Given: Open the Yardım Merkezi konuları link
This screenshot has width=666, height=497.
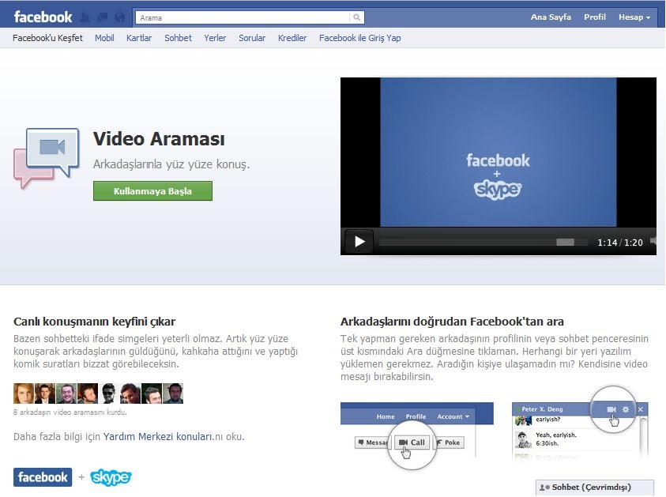Looking at the screenshot, I should (x=159, y=437).
